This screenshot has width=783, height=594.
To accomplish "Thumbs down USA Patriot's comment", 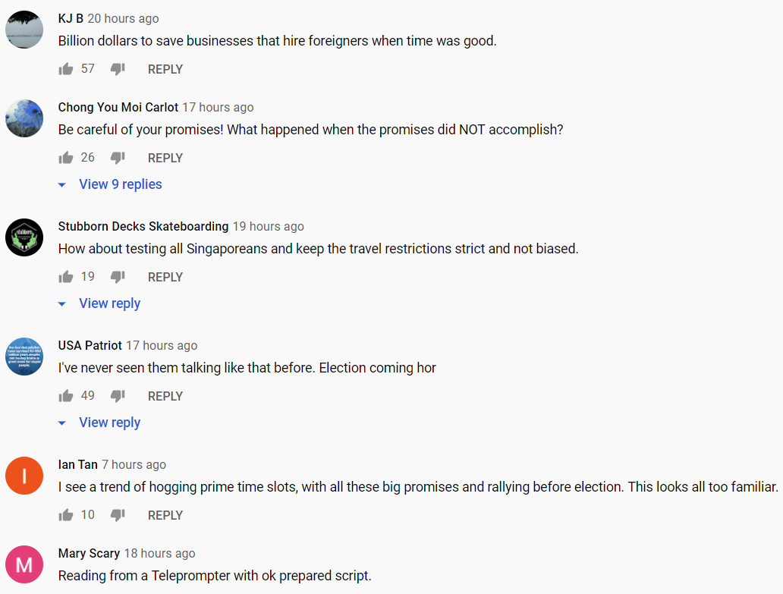I will click(x=118, y=396).
